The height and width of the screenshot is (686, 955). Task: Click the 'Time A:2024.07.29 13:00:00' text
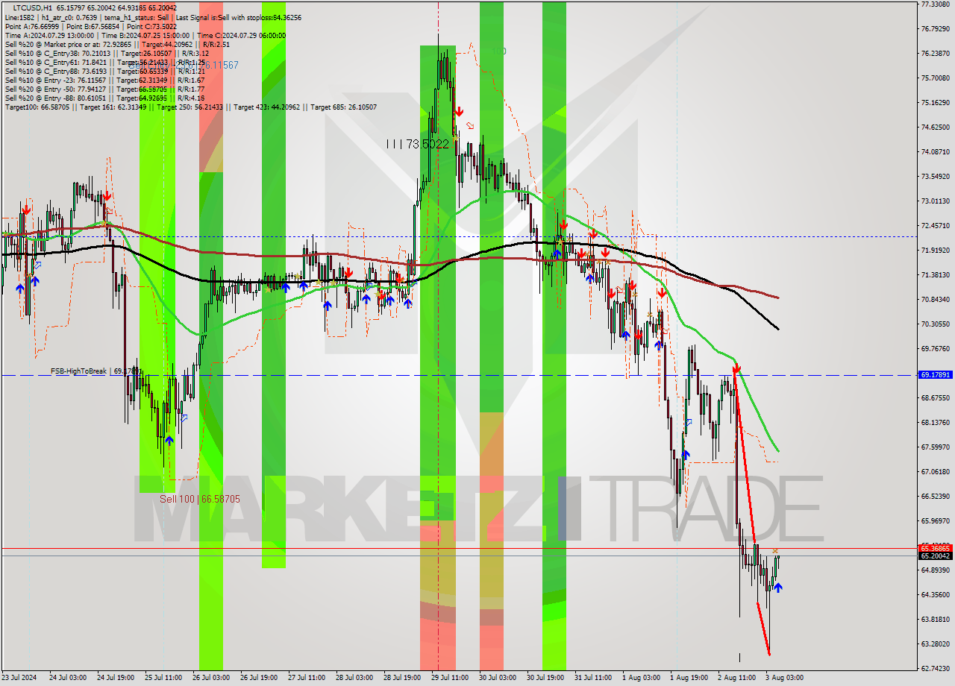point(49,35)
